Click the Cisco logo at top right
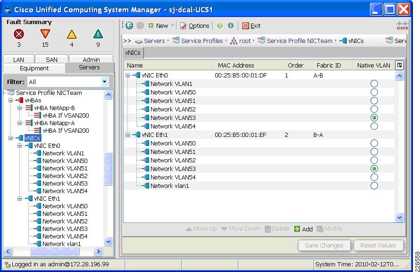 (402, 25)
